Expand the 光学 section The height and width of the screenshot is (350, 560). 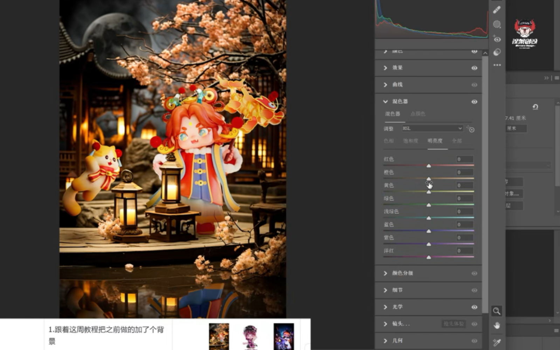coord(386,307)
